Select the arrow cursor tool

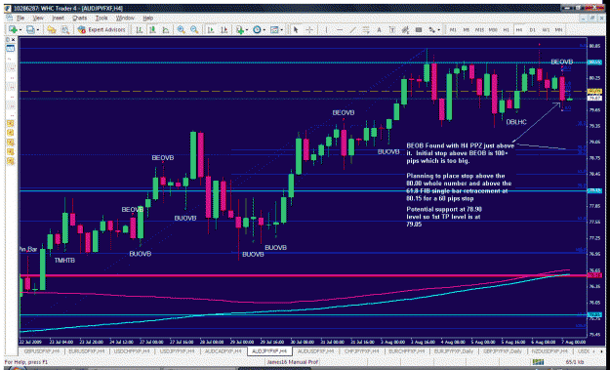click(296, 30)
